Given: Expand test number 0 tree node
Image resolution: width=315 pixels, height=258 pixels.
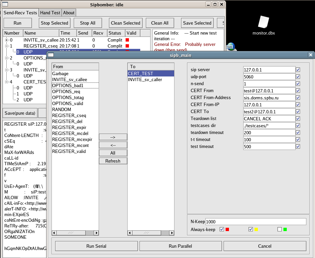Looking at the screenshot, I should (7, 40).
